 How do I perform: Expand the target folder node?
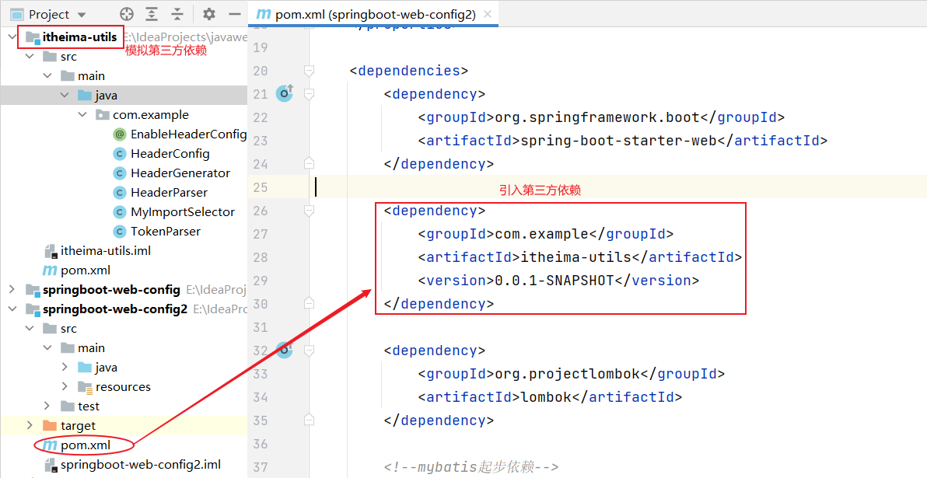30,425
